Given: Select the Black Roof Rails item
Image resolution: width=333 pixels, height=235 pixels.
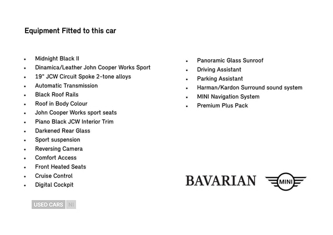Looking at the screenshot, I should point(57,95).
